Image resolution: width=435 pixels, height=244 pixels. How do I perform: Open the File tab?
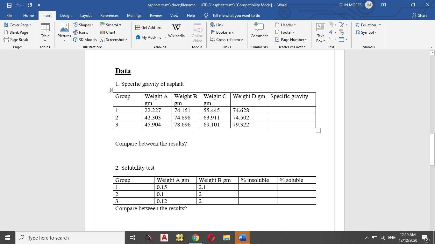pyautogui.click(x=9, y=15)
